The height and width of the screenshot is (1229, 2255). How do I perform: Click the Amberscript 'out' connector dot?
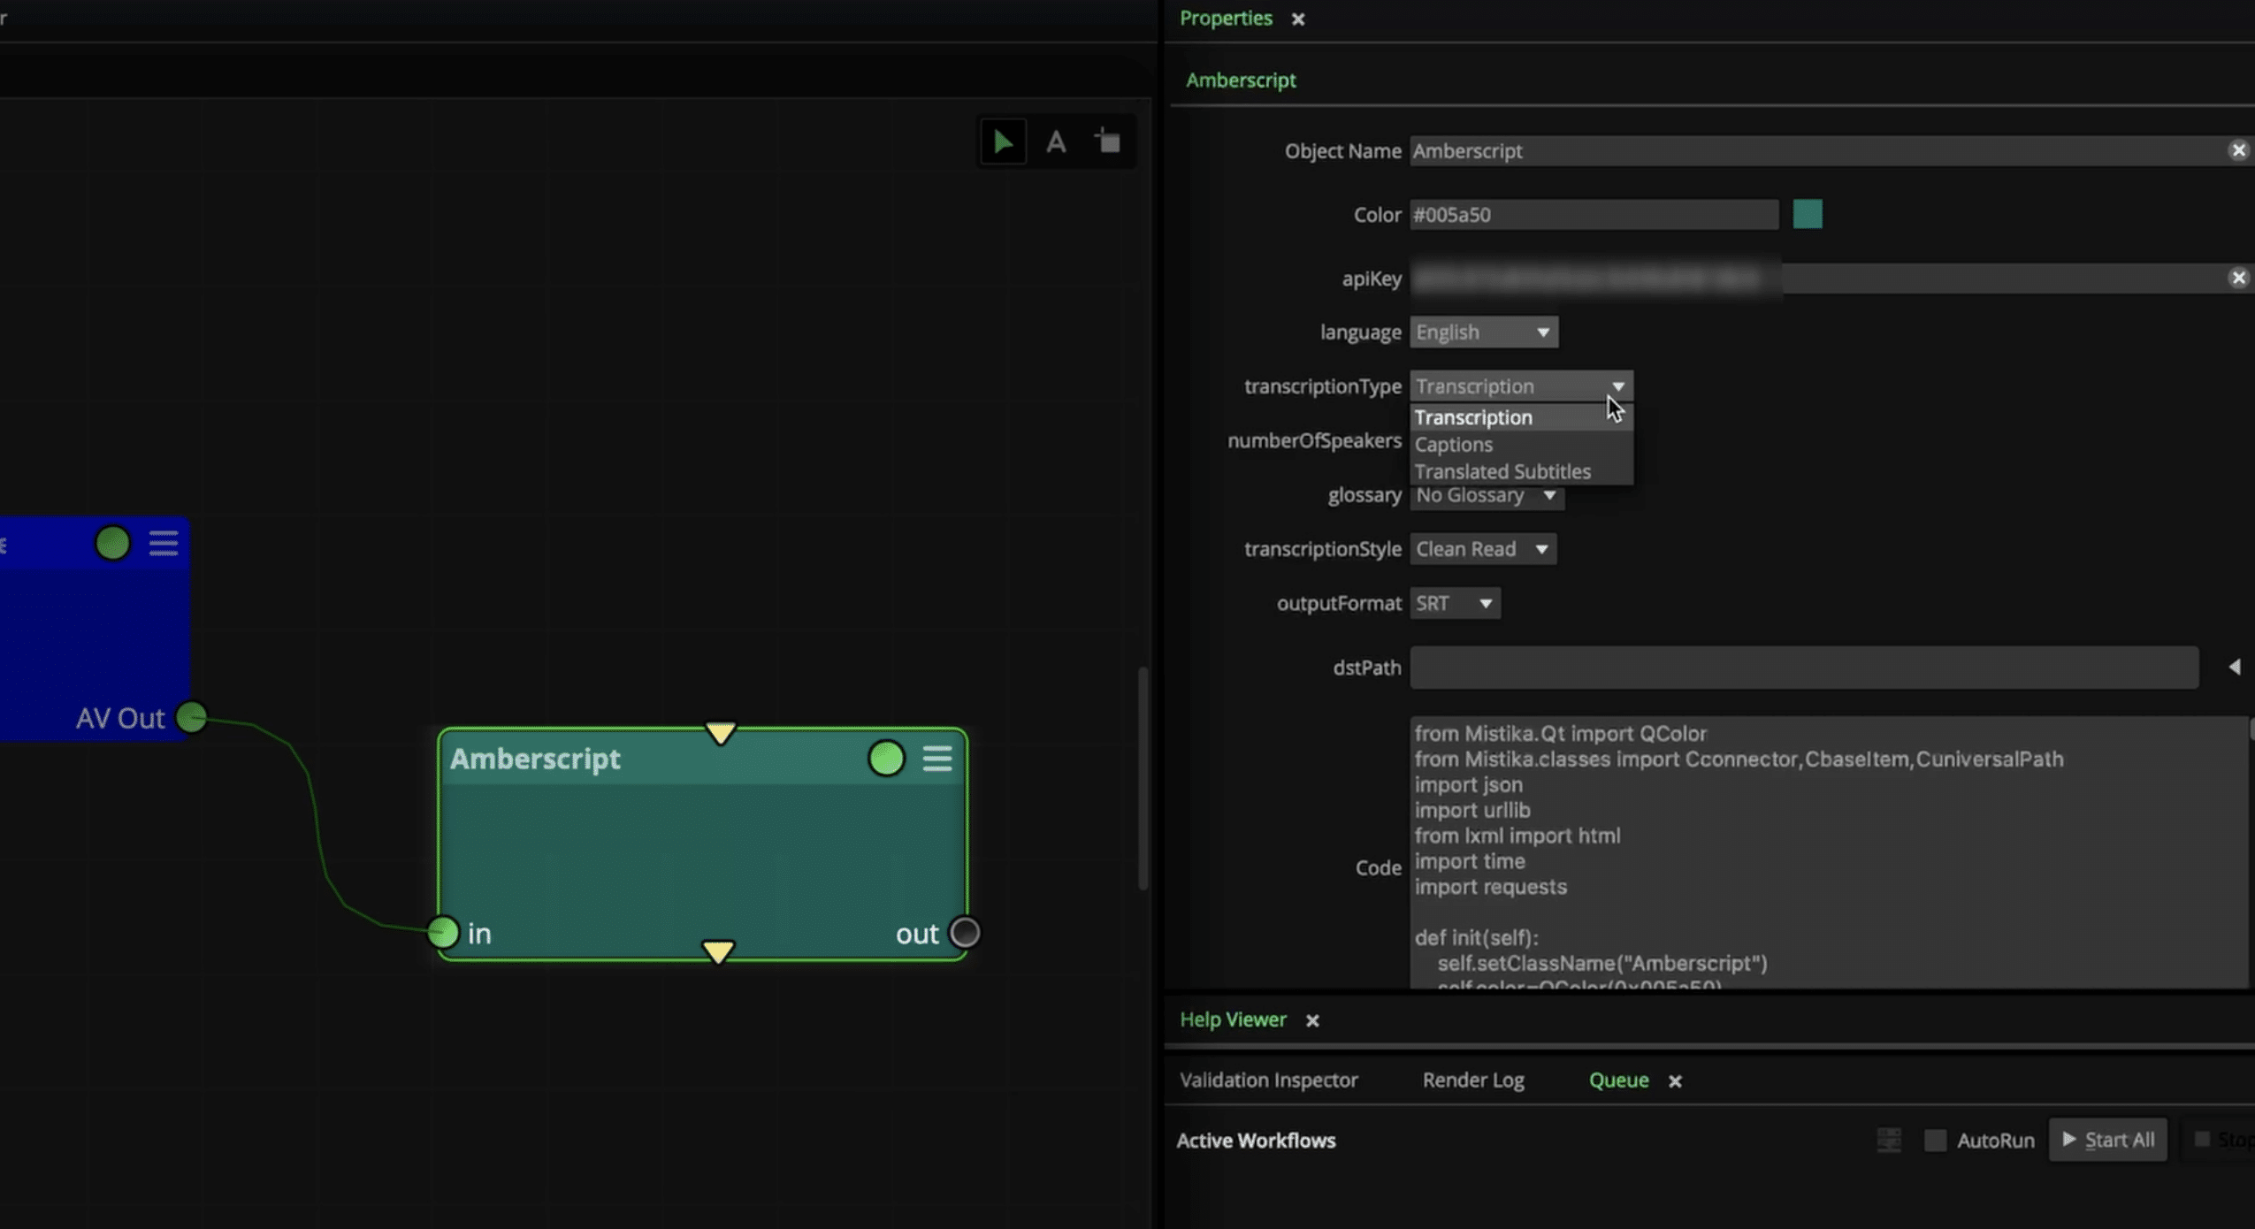pyautogui.click(x=964, y=932)
